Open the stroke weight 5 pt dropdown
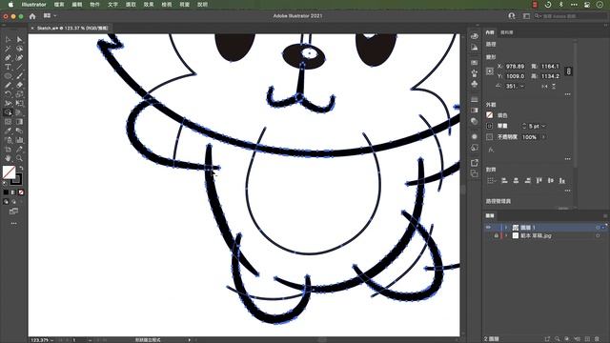610x343 pixels. pyautogui.click(x=543, y=126)
